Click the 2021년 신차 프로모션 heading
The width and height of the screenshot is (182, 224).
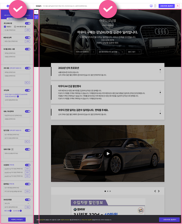(69, 68)
